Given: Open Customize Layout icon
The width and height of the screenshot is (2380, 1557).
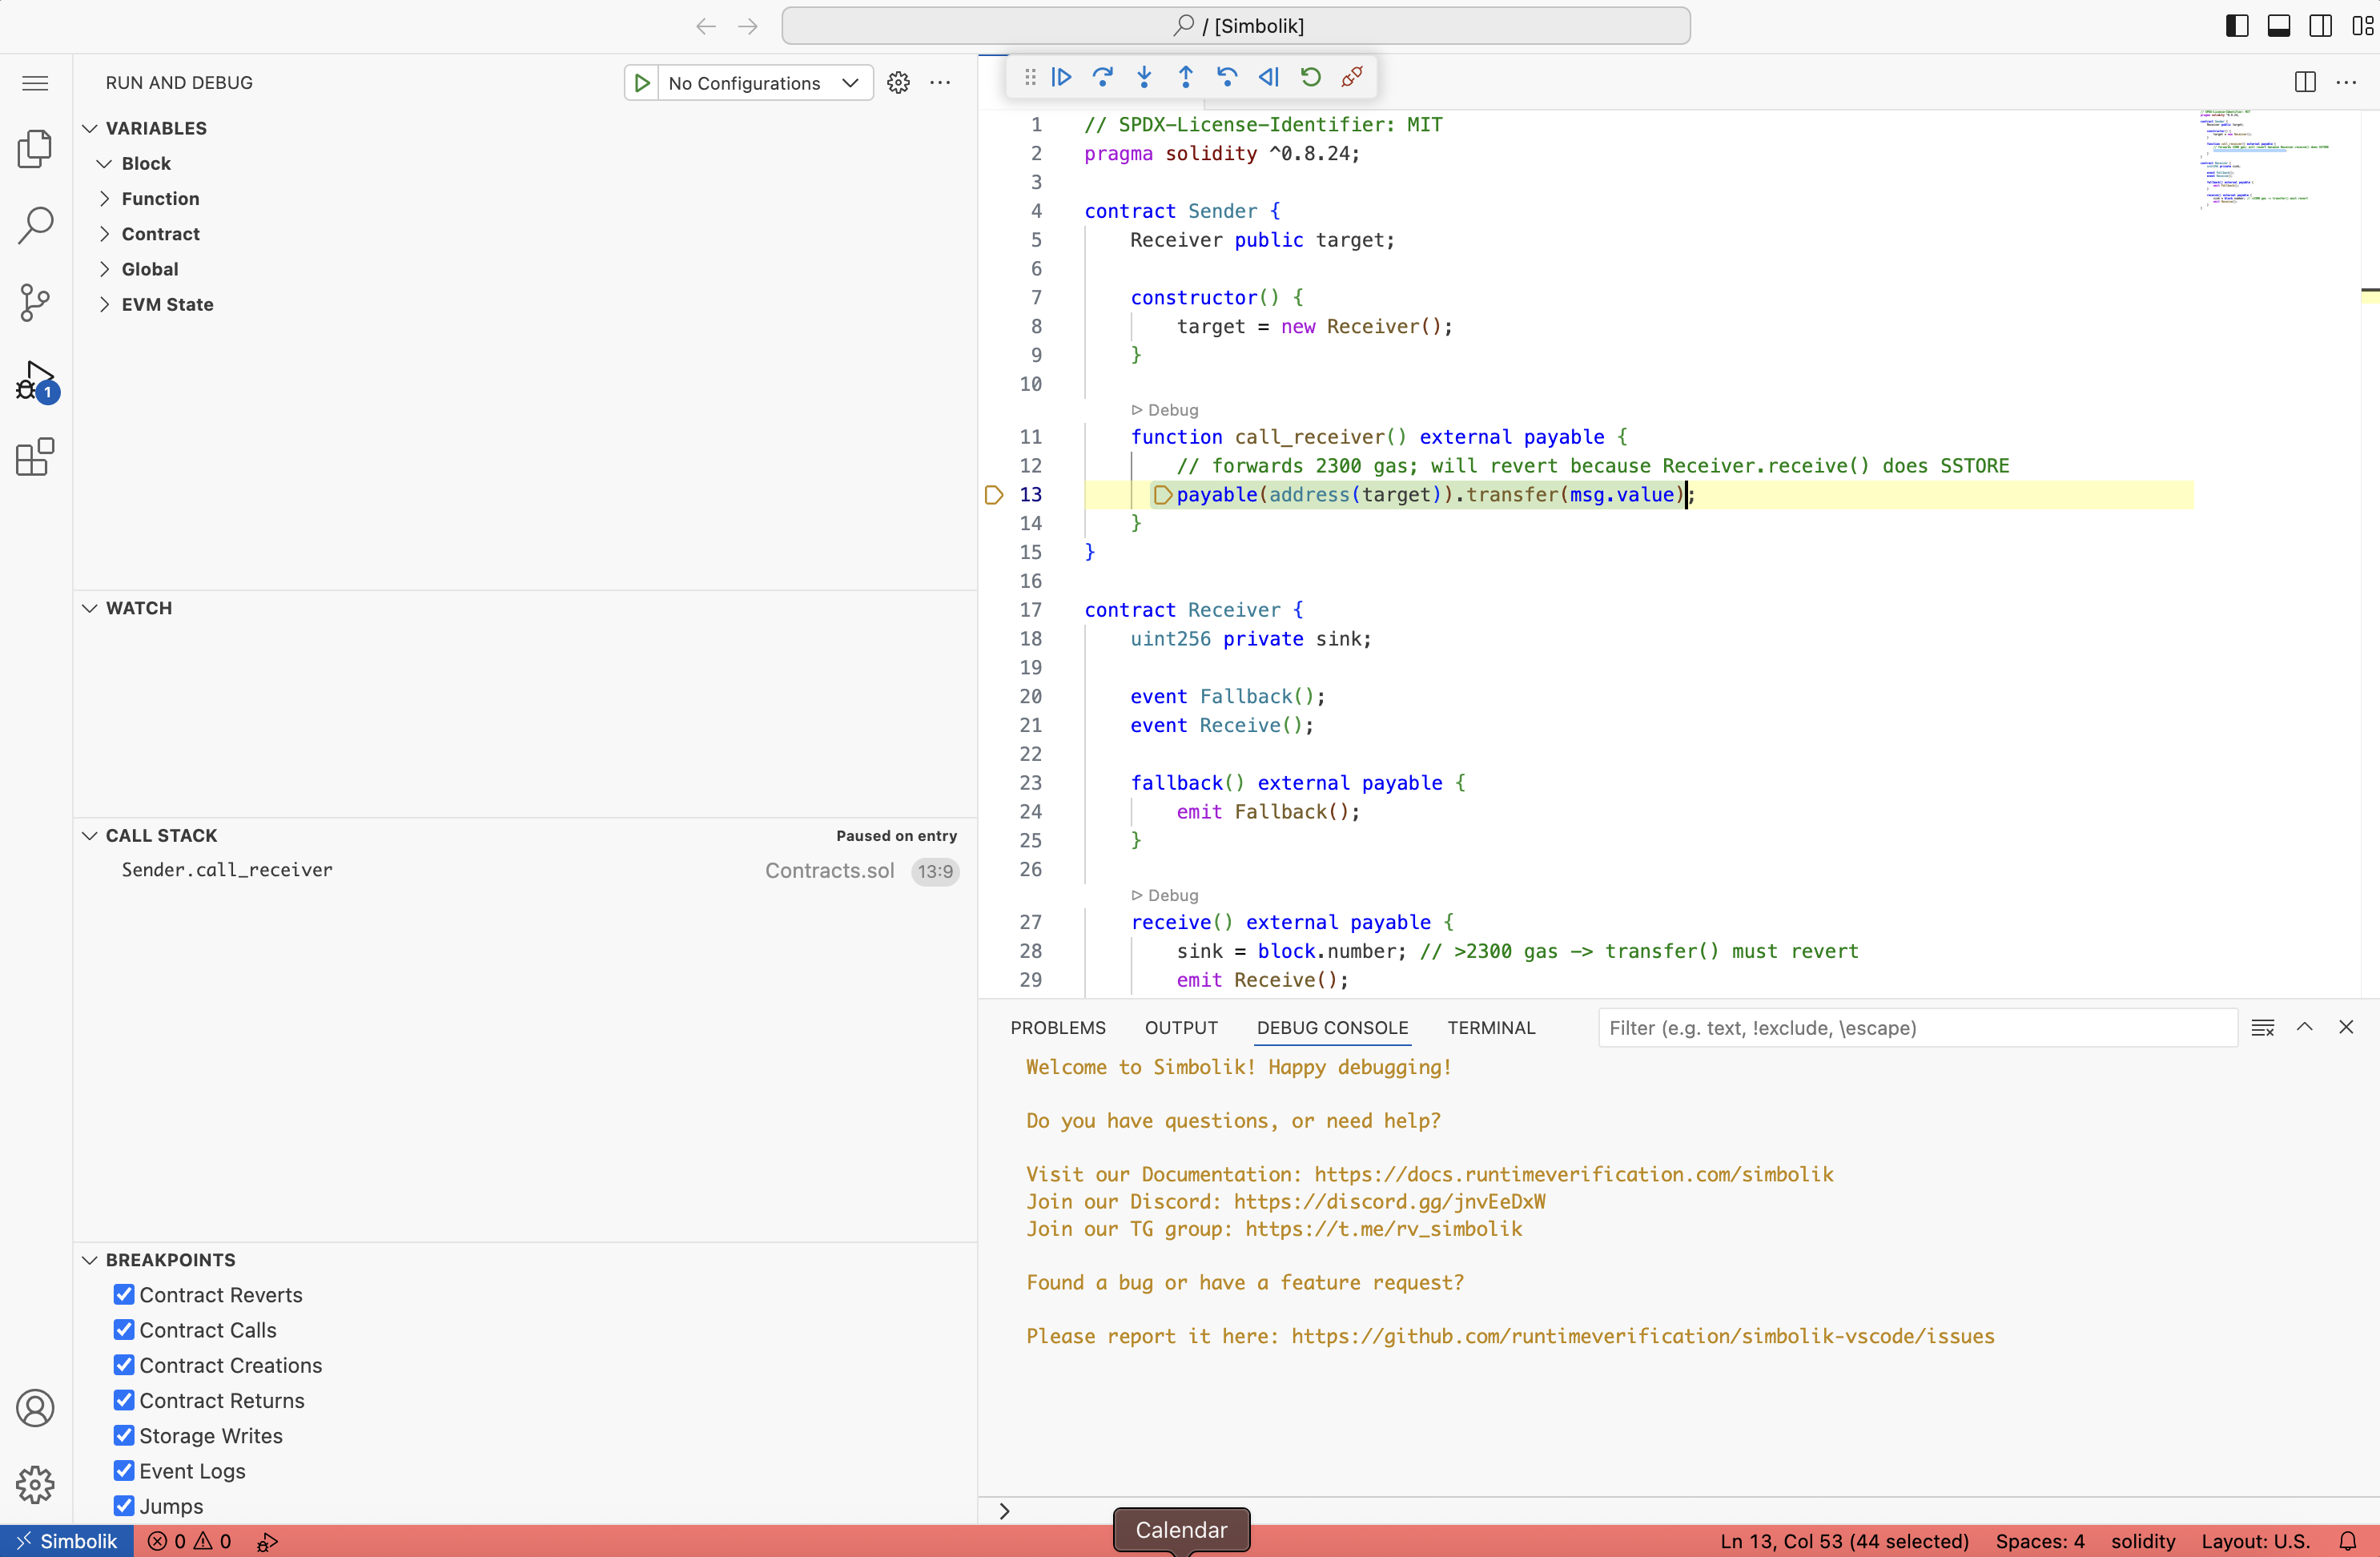Looking at the screenshot, I should tap(2362, 26).
